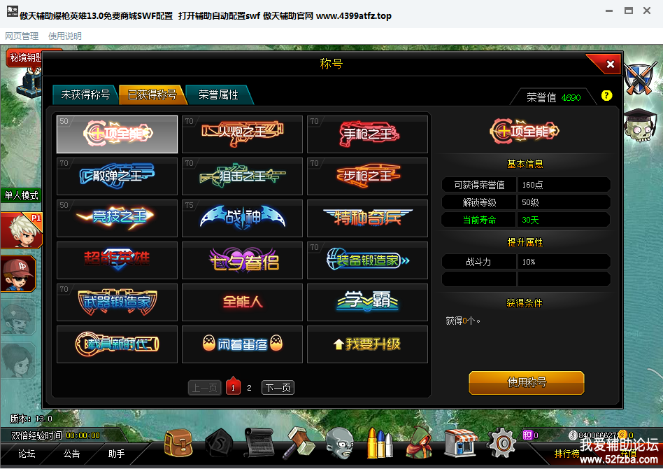Viewport: 663px width, 469px height.
Task: Open the 排行榜 ranking link
Action: point(566,454)
